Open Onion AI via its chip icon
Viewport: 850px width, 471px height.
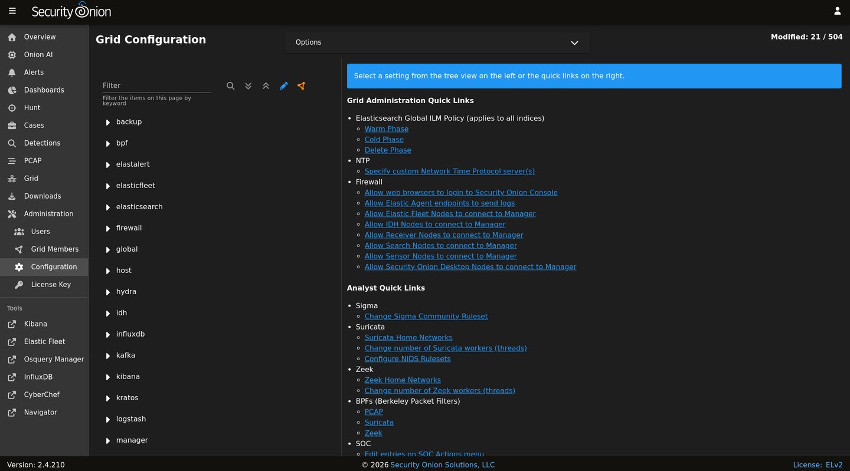12,55
